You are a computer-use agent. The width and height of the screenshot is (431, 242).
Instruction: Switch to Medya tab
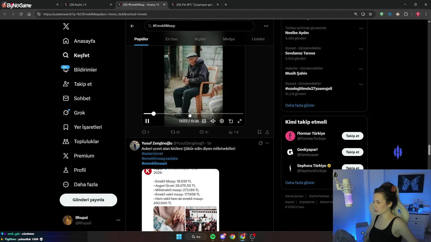(x=229, y=39)
